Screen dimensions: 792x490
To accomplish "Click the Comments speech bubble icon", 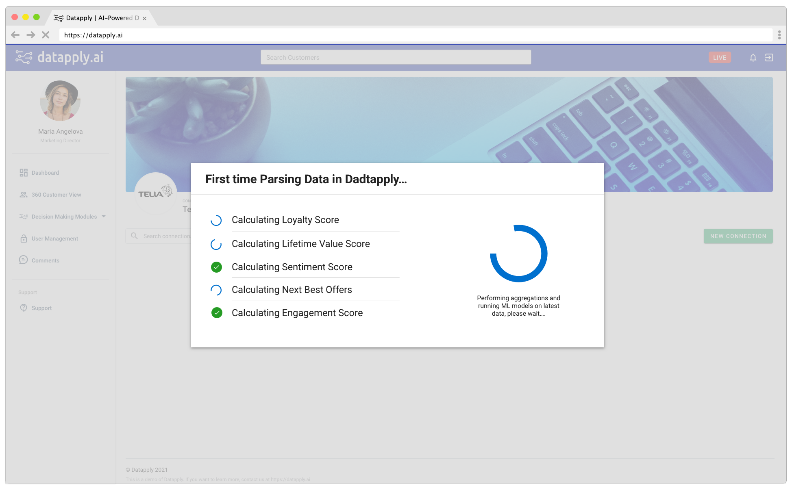I will [24, 260].
